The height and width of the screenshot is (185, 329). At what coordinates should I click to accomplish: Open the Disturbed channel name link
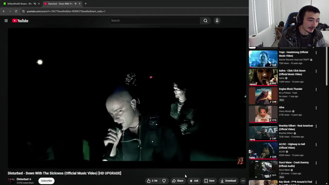(23, 179)
